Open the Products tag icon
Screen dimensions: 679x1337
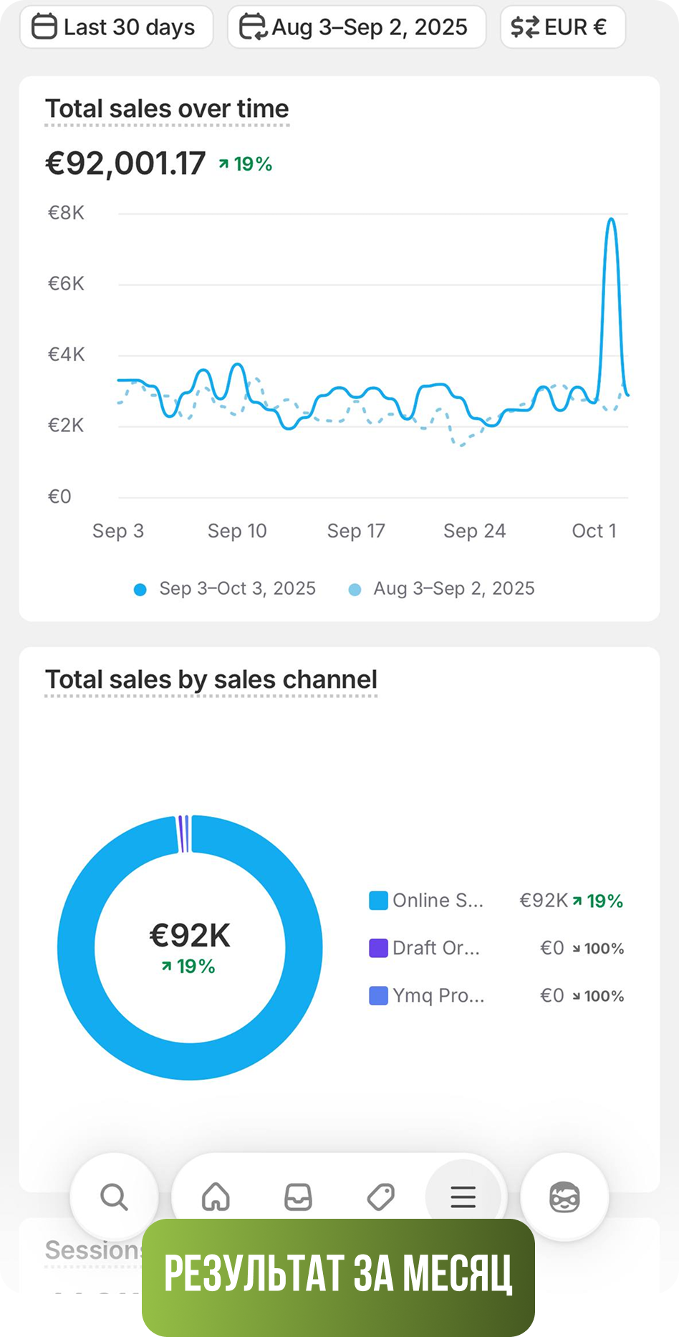click(380, 1197)
